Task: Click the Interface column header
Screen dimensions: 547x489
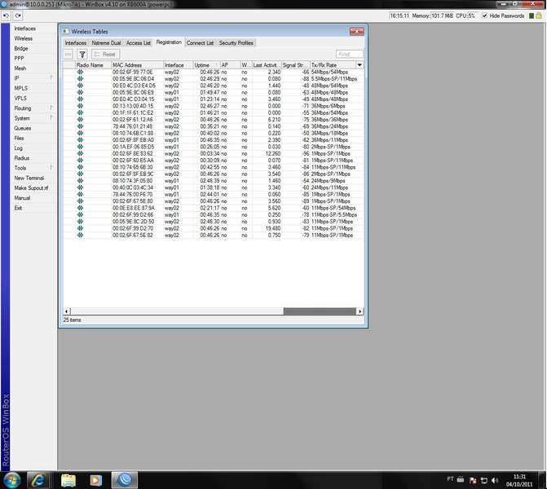Action: 179,65
